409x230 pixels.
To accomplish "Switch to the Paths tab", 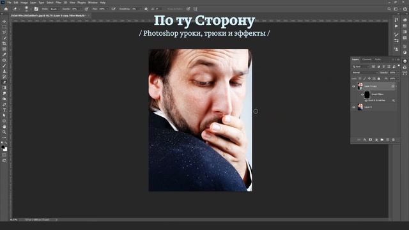I will pos(378,59).
